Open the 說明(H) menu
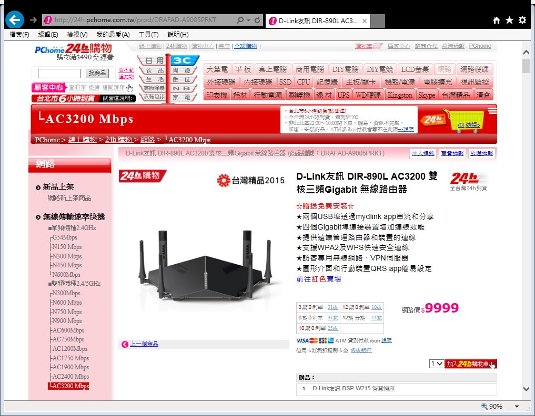 (178, 35)
